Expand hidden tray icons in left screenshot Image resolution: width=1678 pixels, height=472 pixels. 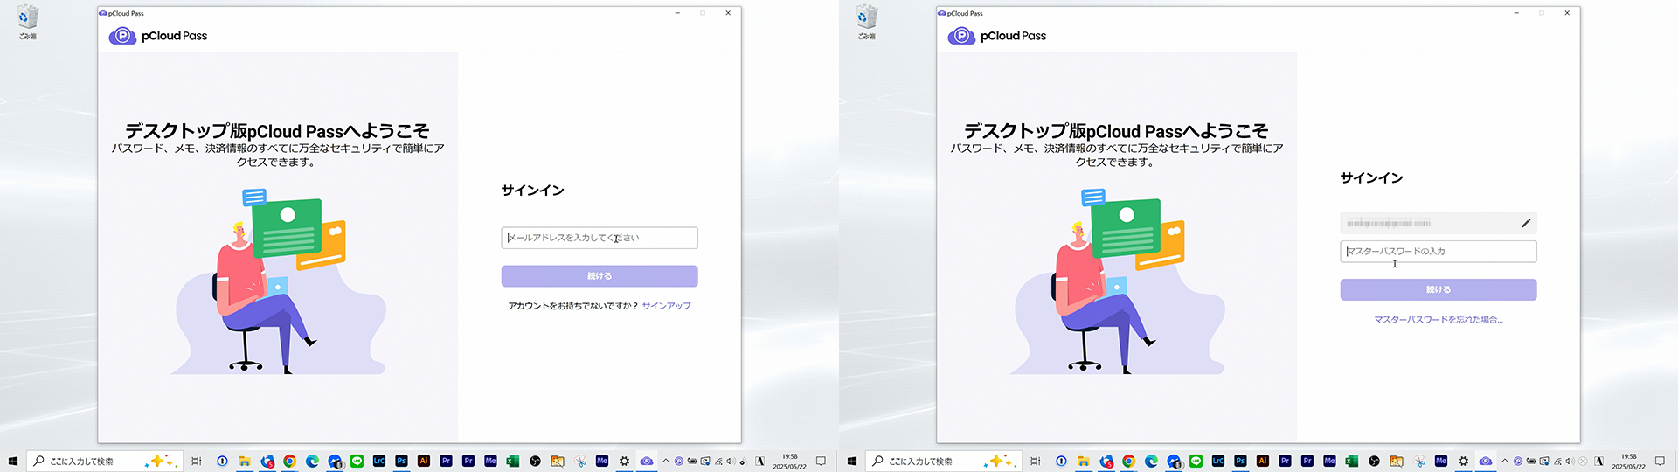665,461
